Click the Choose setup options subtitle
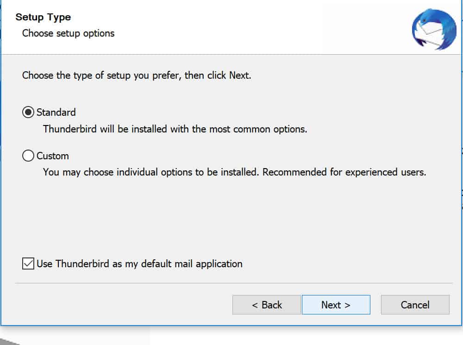The image size is (463, 345). [68, 33]
